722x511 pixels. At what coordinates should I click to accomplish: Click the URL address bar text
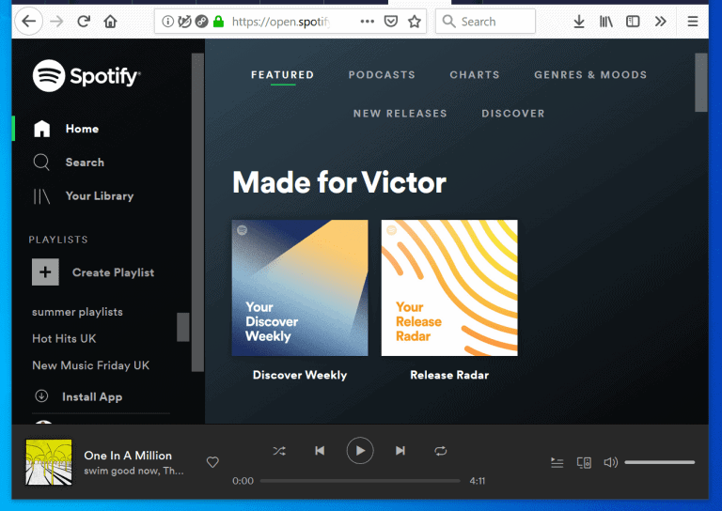tap(281, 22)
